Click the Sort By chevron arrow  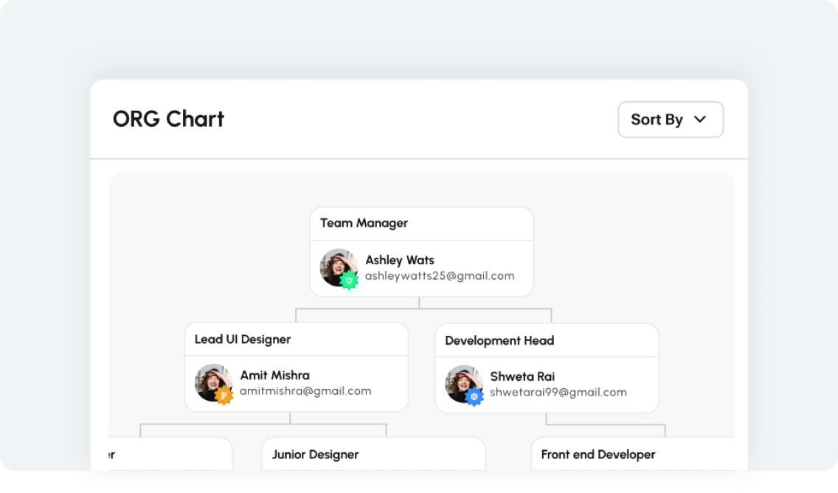(x=699, y=120)
